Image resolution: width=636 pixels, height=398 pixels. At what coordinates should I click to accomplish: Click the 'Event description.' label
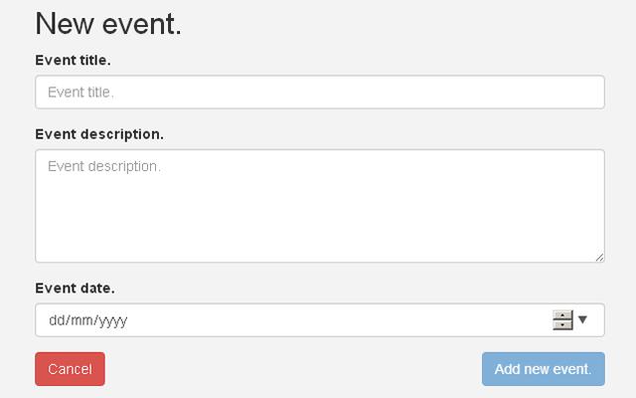[x=99, y=133]
